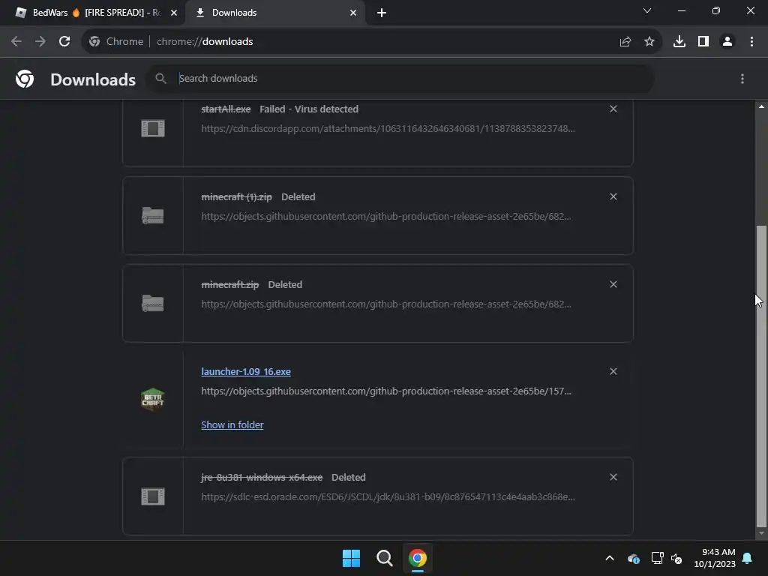Image resolution: width=768 pixels, height=576 pixels.
Task: Open the Chrome profile avatar
Action: click(x=727, y=42)
